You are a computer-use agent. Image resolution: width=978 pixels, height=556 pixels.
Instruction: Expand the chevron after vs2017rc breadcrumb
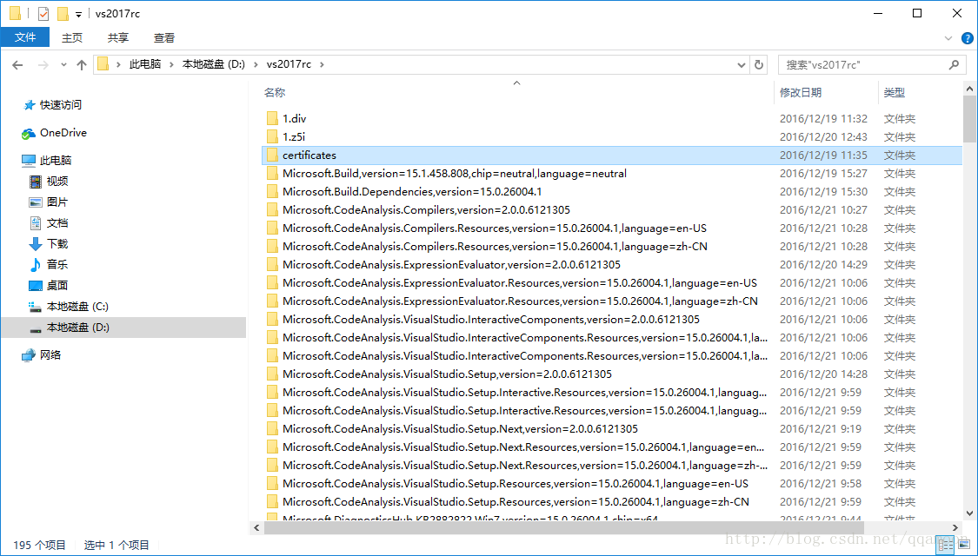click(x=322, y=64)
